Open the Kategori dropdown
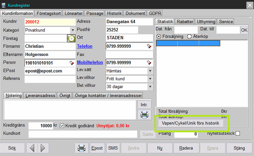Image resolution: width=254 pixels, height=156 pixels. (x=72, y=30)
